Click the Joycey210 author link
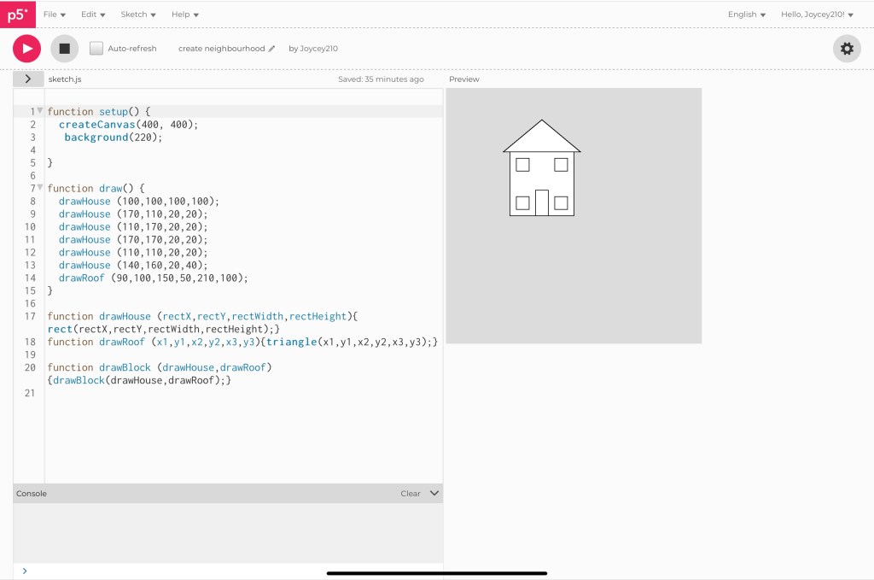This screenshot has width=874, height=580. [318, 49]
